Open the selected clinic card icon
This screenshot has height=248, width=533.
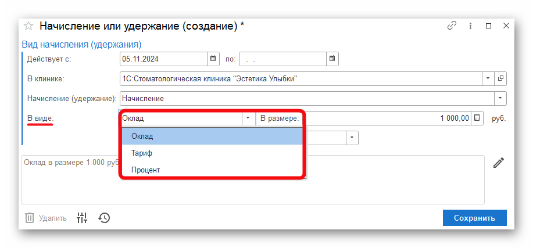click(x=500, y=78)
